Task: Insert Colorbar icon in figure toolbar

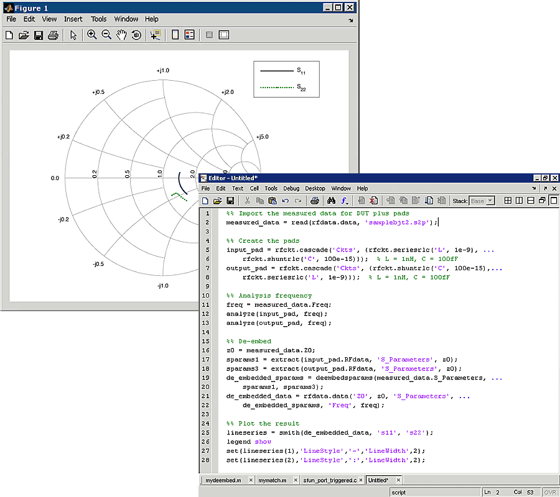Action: pos(175,35)
